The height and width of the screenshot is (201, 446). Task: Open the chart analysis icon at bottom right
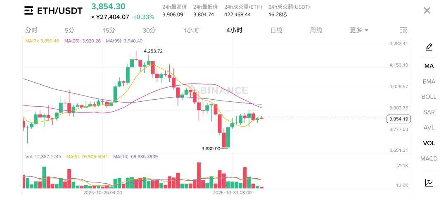coord(429,182)
